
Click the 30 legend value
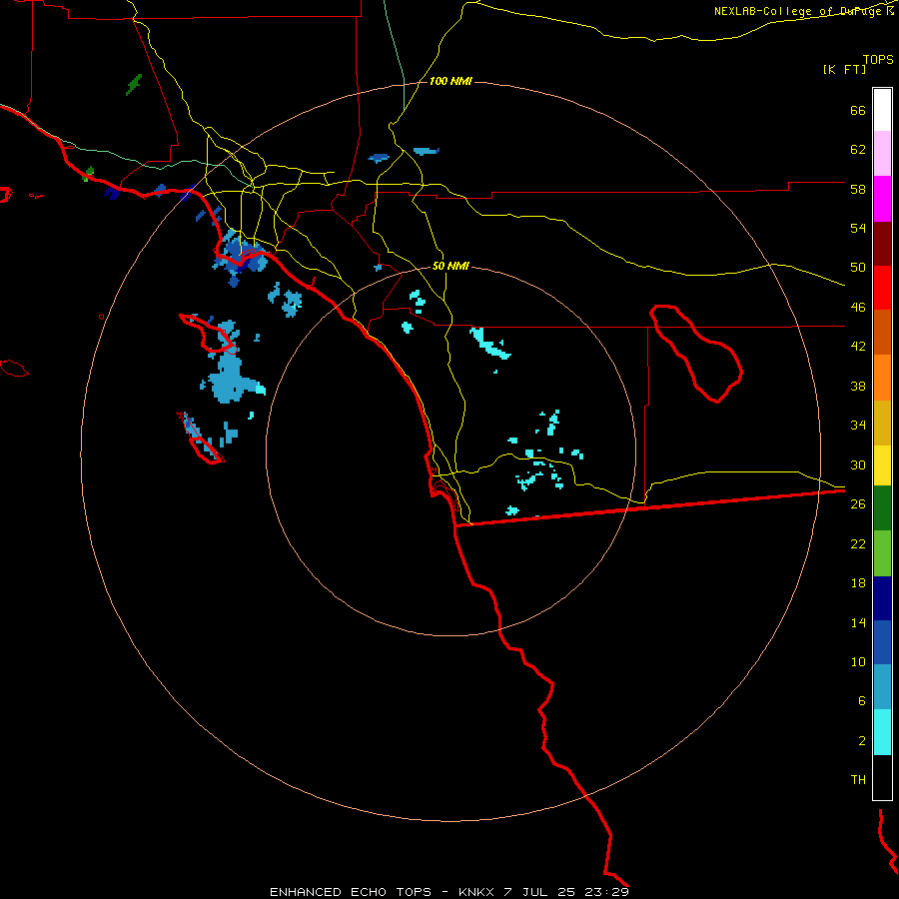tap(858, 464)
